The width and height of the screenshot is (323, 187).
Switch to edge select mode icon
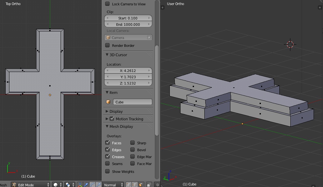click(135, 185)
